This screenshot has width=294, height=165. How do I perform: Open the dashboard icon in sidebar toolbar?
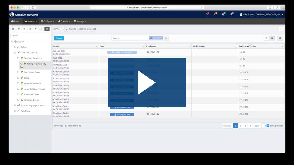[x=13, y=29]
